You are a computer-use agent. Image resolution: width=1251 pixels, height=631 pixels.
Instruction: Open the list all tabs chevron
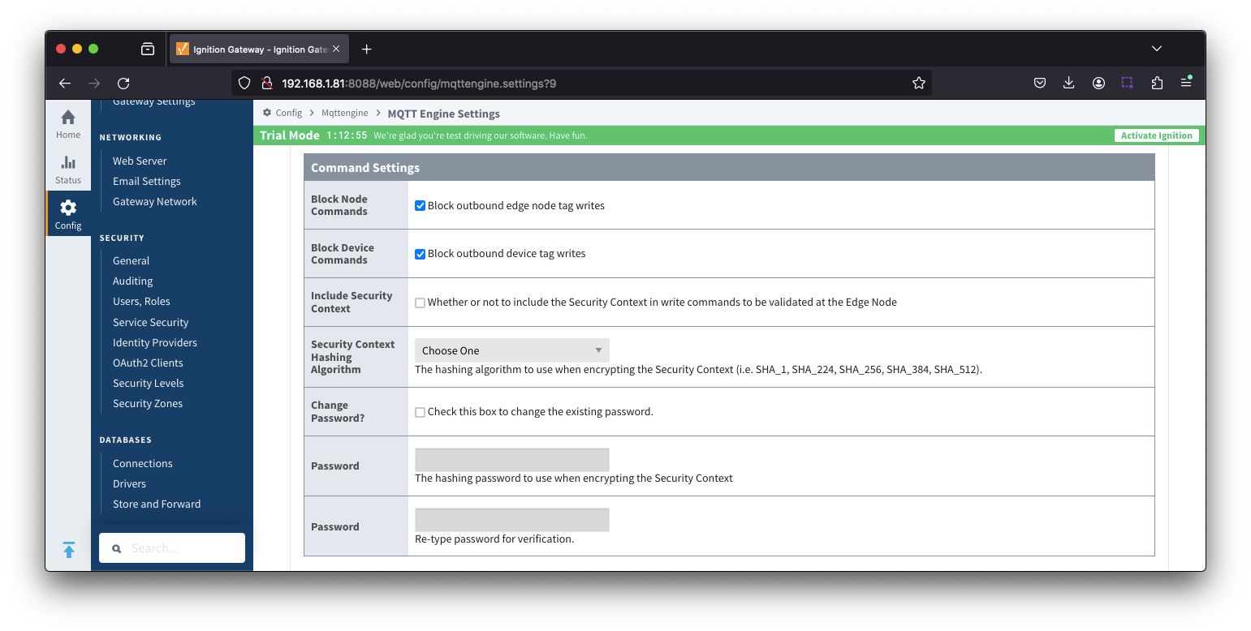[1157, 49]
